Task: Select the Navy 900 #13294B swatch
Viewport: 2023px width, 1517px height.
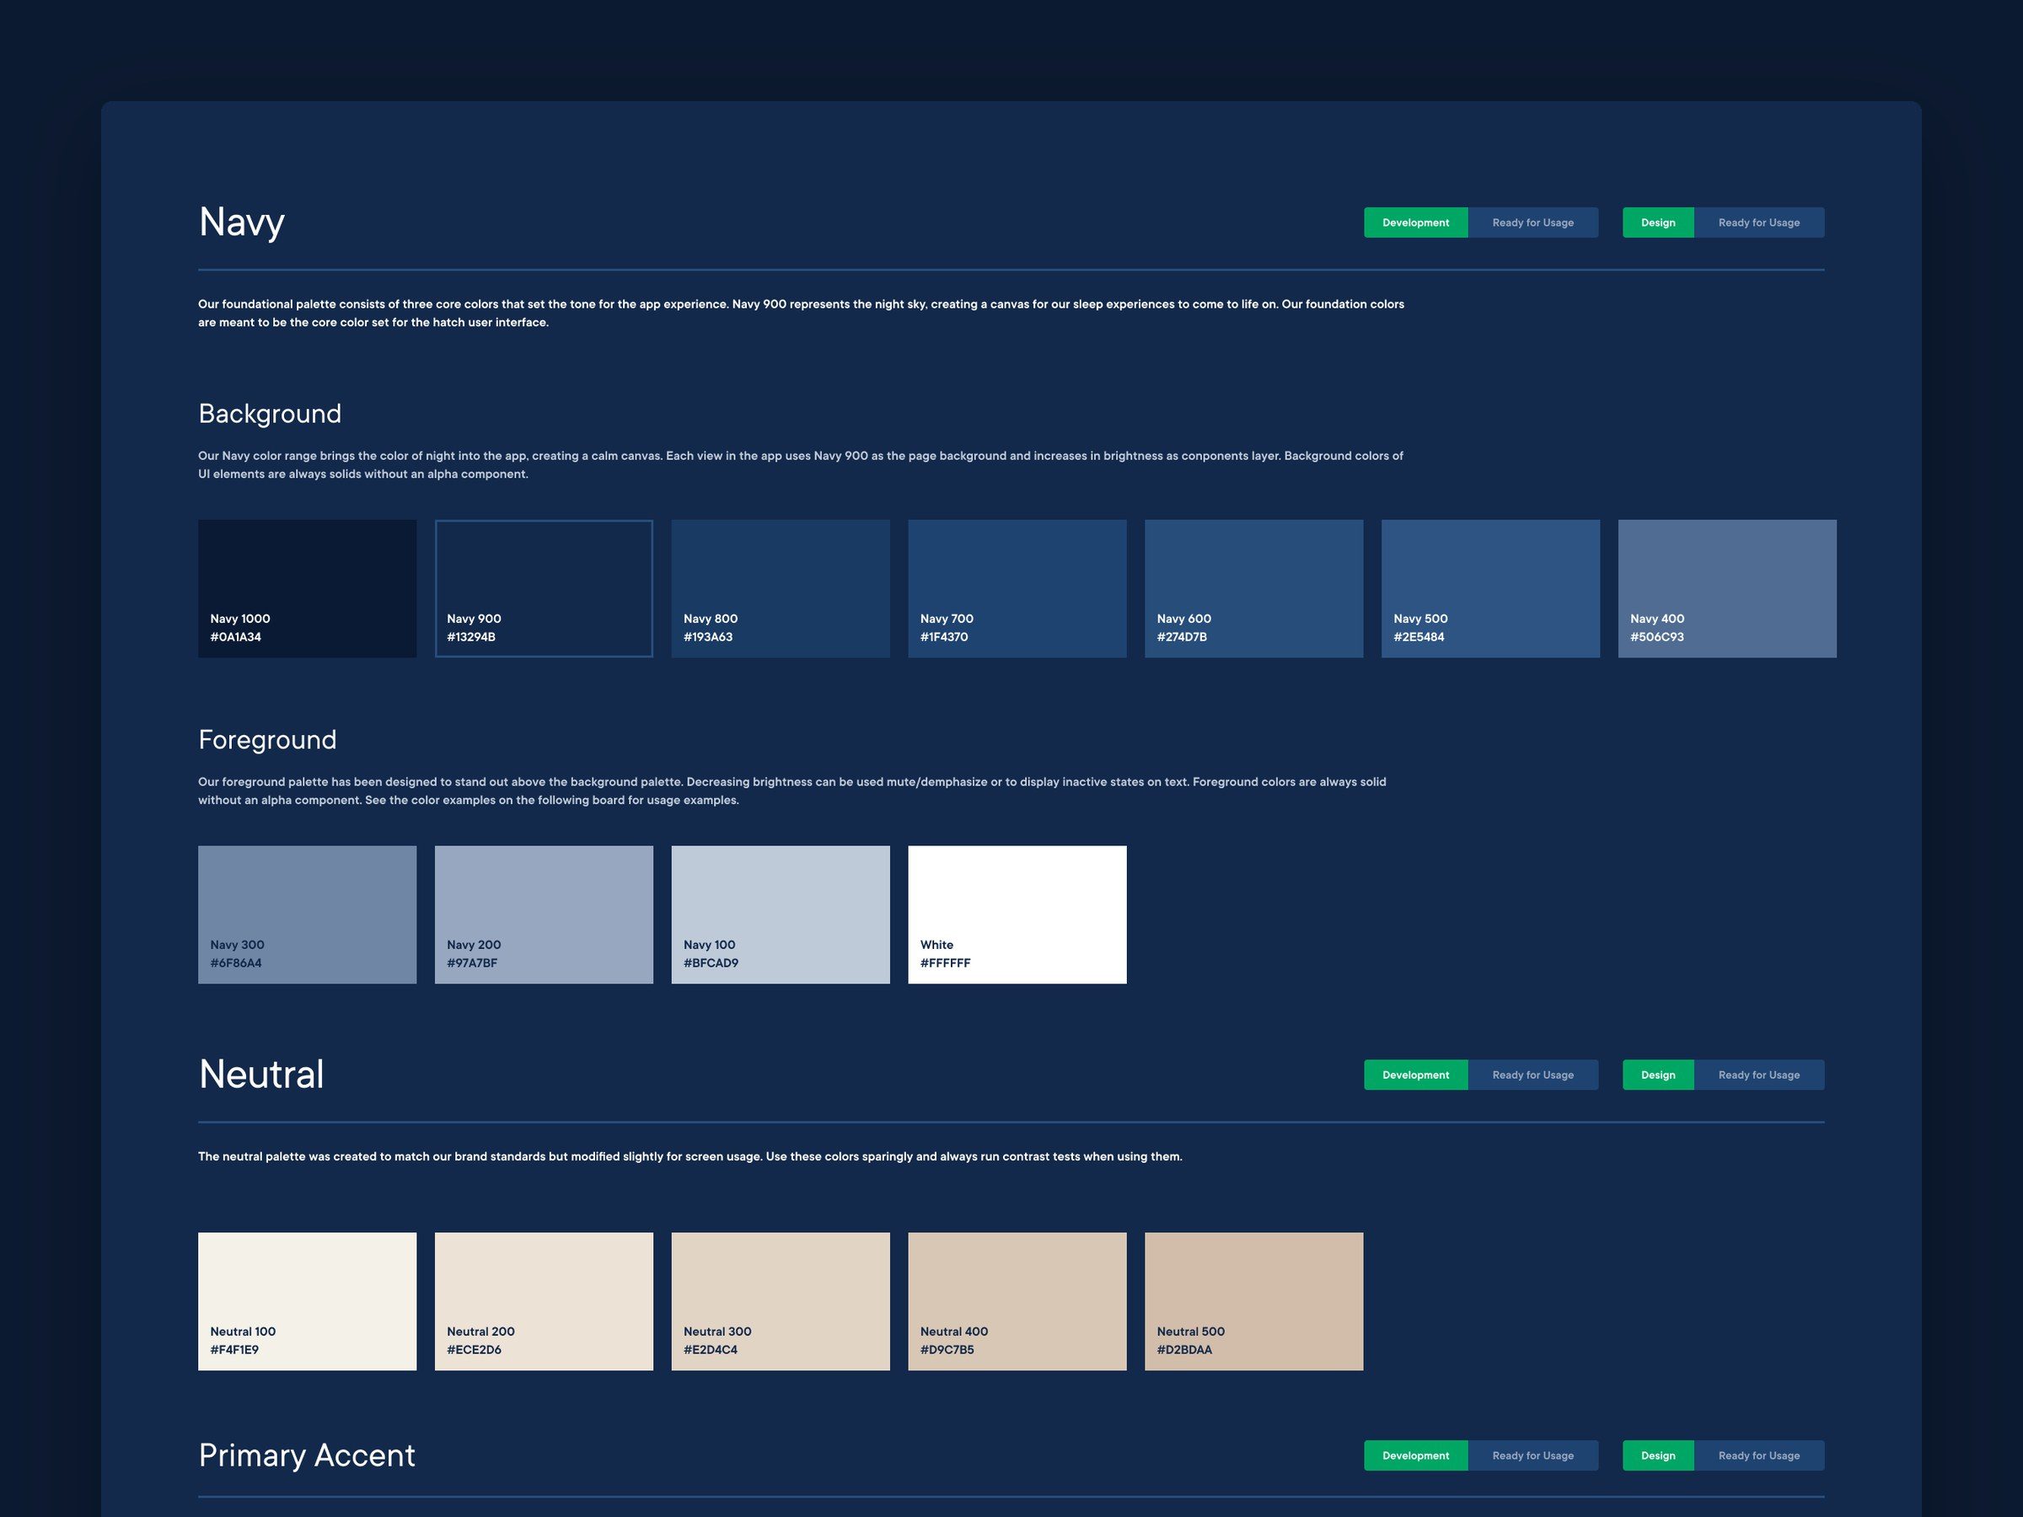Action: 545,589
